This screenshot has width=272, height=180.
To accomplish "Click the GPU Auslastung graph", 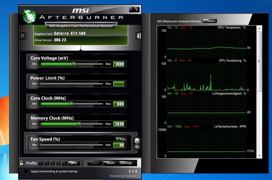I will click(x=206, y=77).
